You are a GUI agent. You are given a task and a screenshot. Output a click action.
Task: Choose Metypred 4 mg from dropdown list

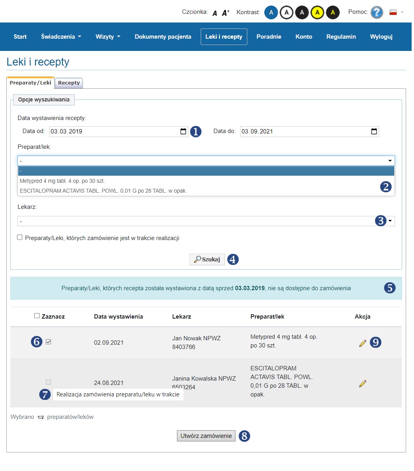coord(62,181)
